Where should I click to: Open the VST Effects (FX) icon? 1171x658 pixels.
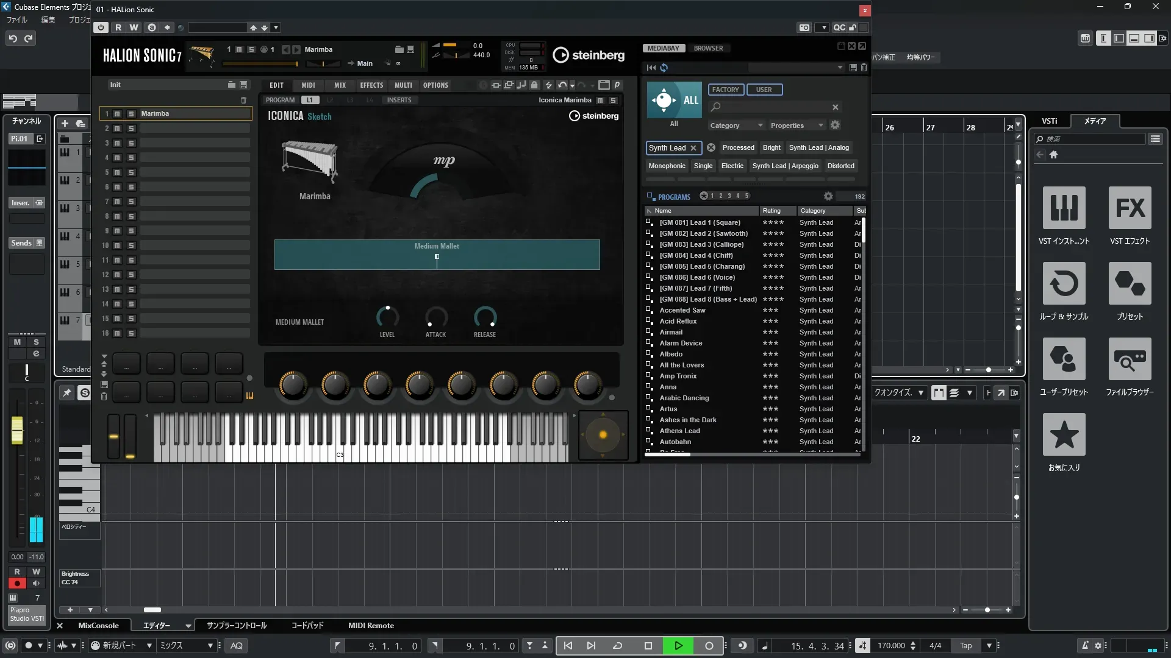1130,208
